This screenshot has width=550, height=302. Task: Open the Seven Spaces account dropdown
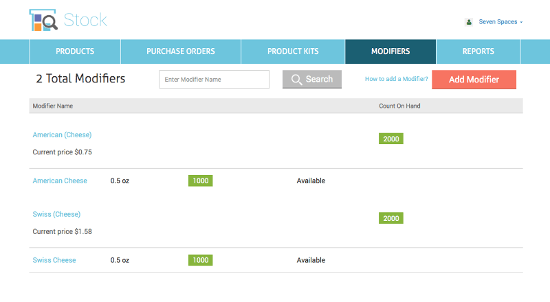pos(500,22)
